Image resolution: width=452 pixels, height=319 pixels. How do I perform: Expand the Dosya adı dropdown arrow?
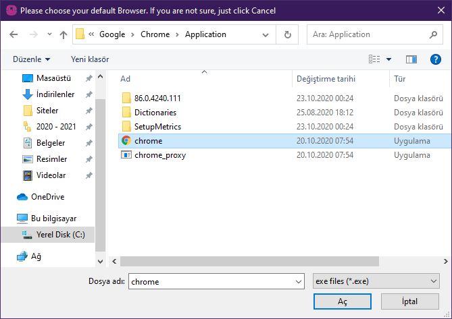pyautogui.click(x=299, y=282)
